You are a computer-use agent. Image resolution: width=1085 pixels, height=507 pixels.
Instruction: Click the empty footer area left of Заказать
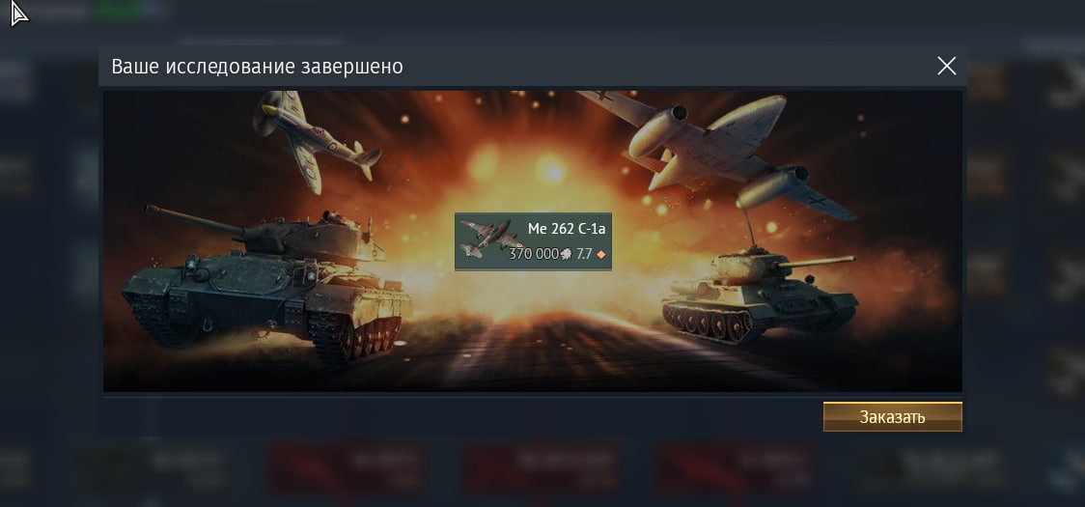click(x=462, y=417)
